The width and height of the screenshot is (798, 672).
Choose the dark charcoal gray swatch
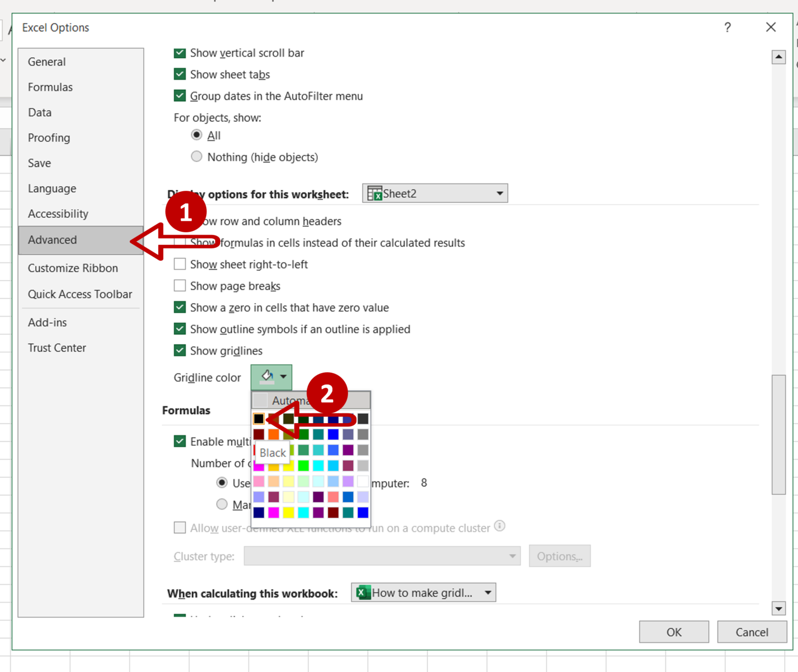[x=363, y=418]
